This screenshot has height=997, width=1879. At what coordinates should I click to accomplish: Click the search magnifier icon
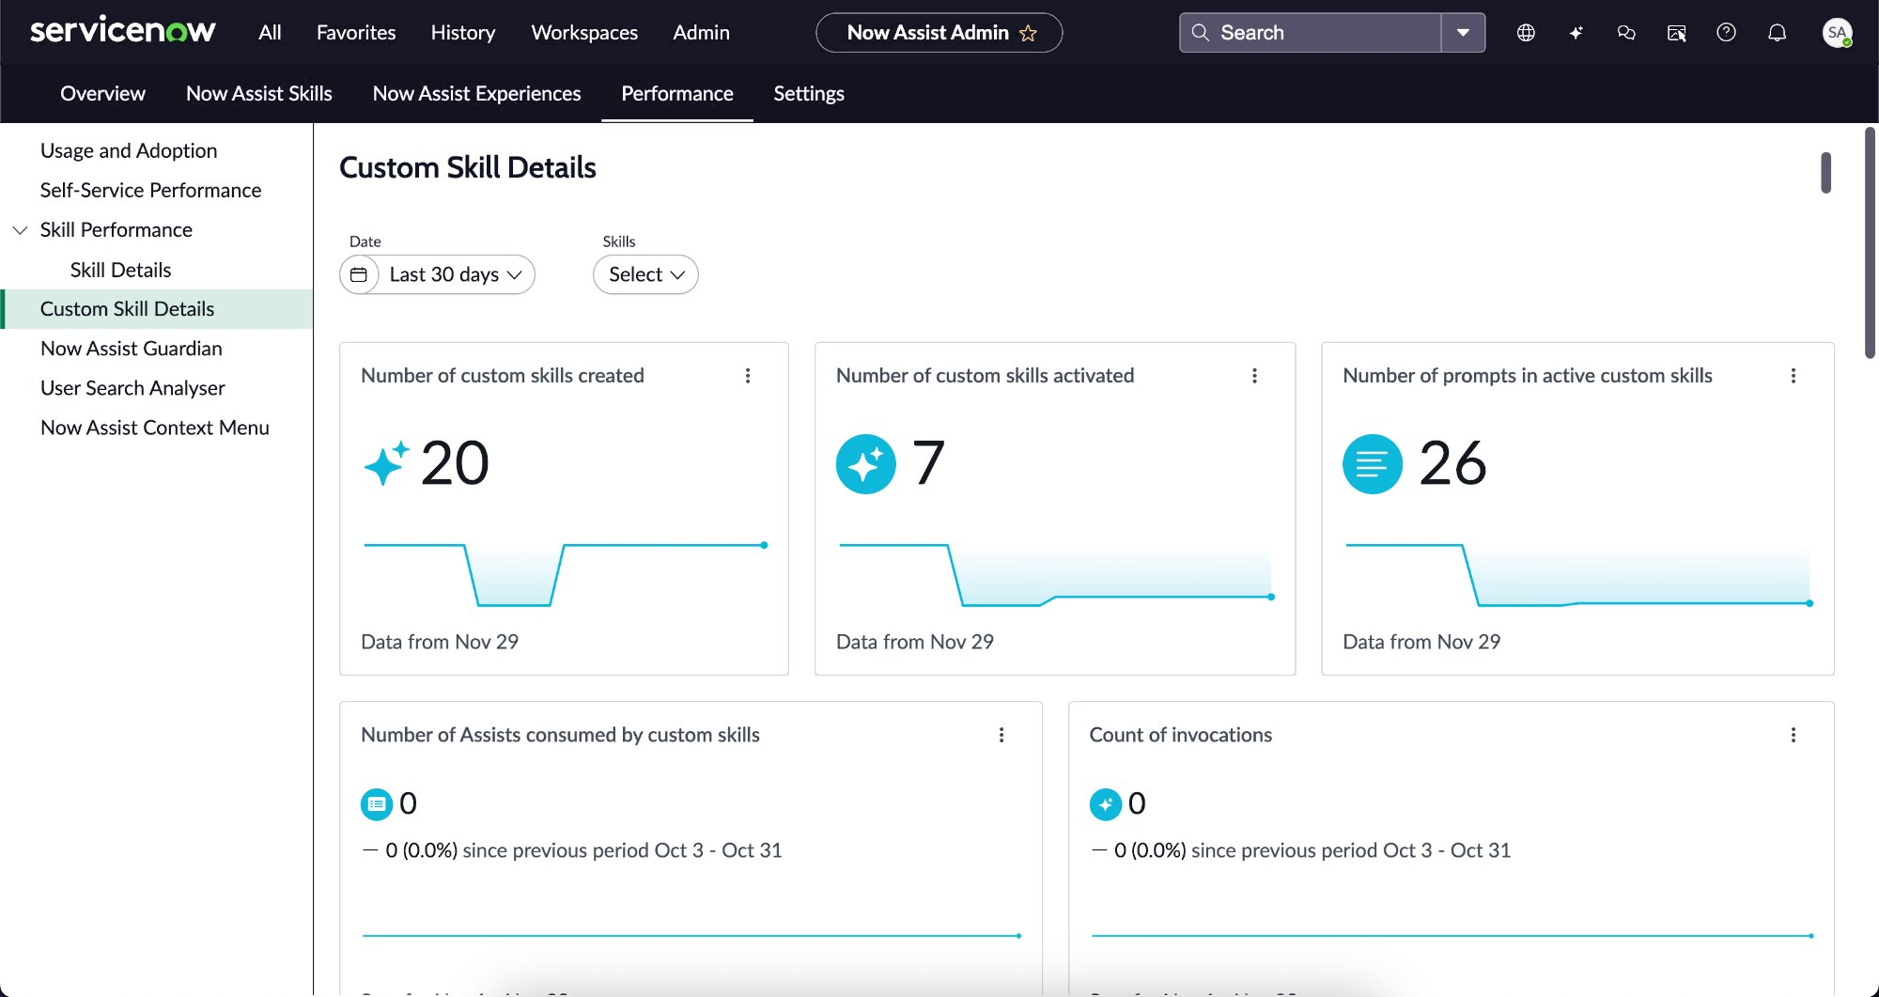pyautogui.click(x=1200, y=33)
